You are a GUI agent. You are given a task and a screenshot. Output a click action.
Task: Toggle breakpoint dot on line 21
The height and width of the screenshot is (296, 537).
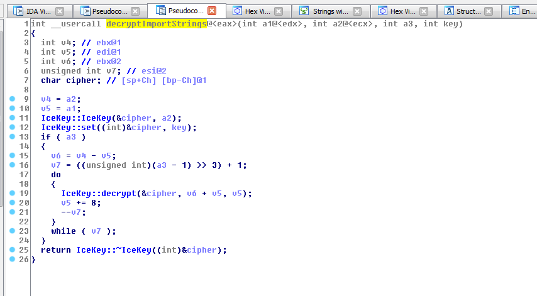pyautogui.click(x=13, y=212)
